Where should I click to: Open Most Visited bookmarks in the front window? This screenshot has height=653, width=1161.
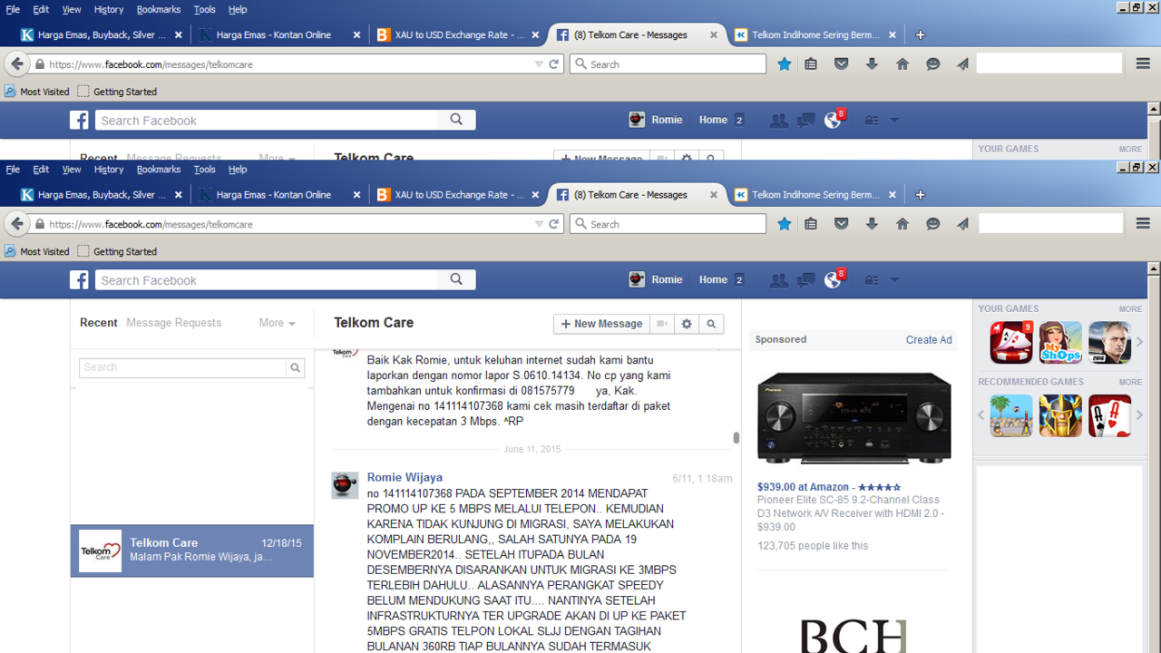coord(37,251)
